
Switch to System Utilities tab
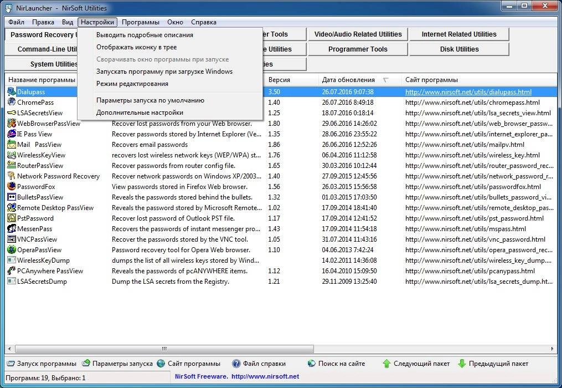[42, 64]
